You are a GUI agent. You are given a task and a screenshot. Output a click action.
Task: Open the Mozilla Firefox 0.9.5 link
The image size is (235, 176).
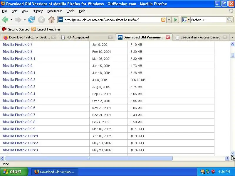tap(19, 101)
